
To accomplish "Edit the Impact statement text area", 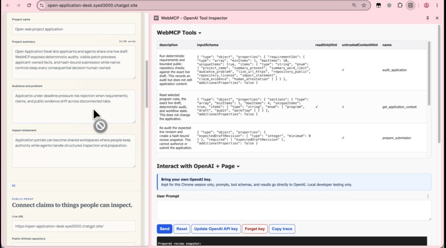I will pyautogui.click(x=74, y=151).
